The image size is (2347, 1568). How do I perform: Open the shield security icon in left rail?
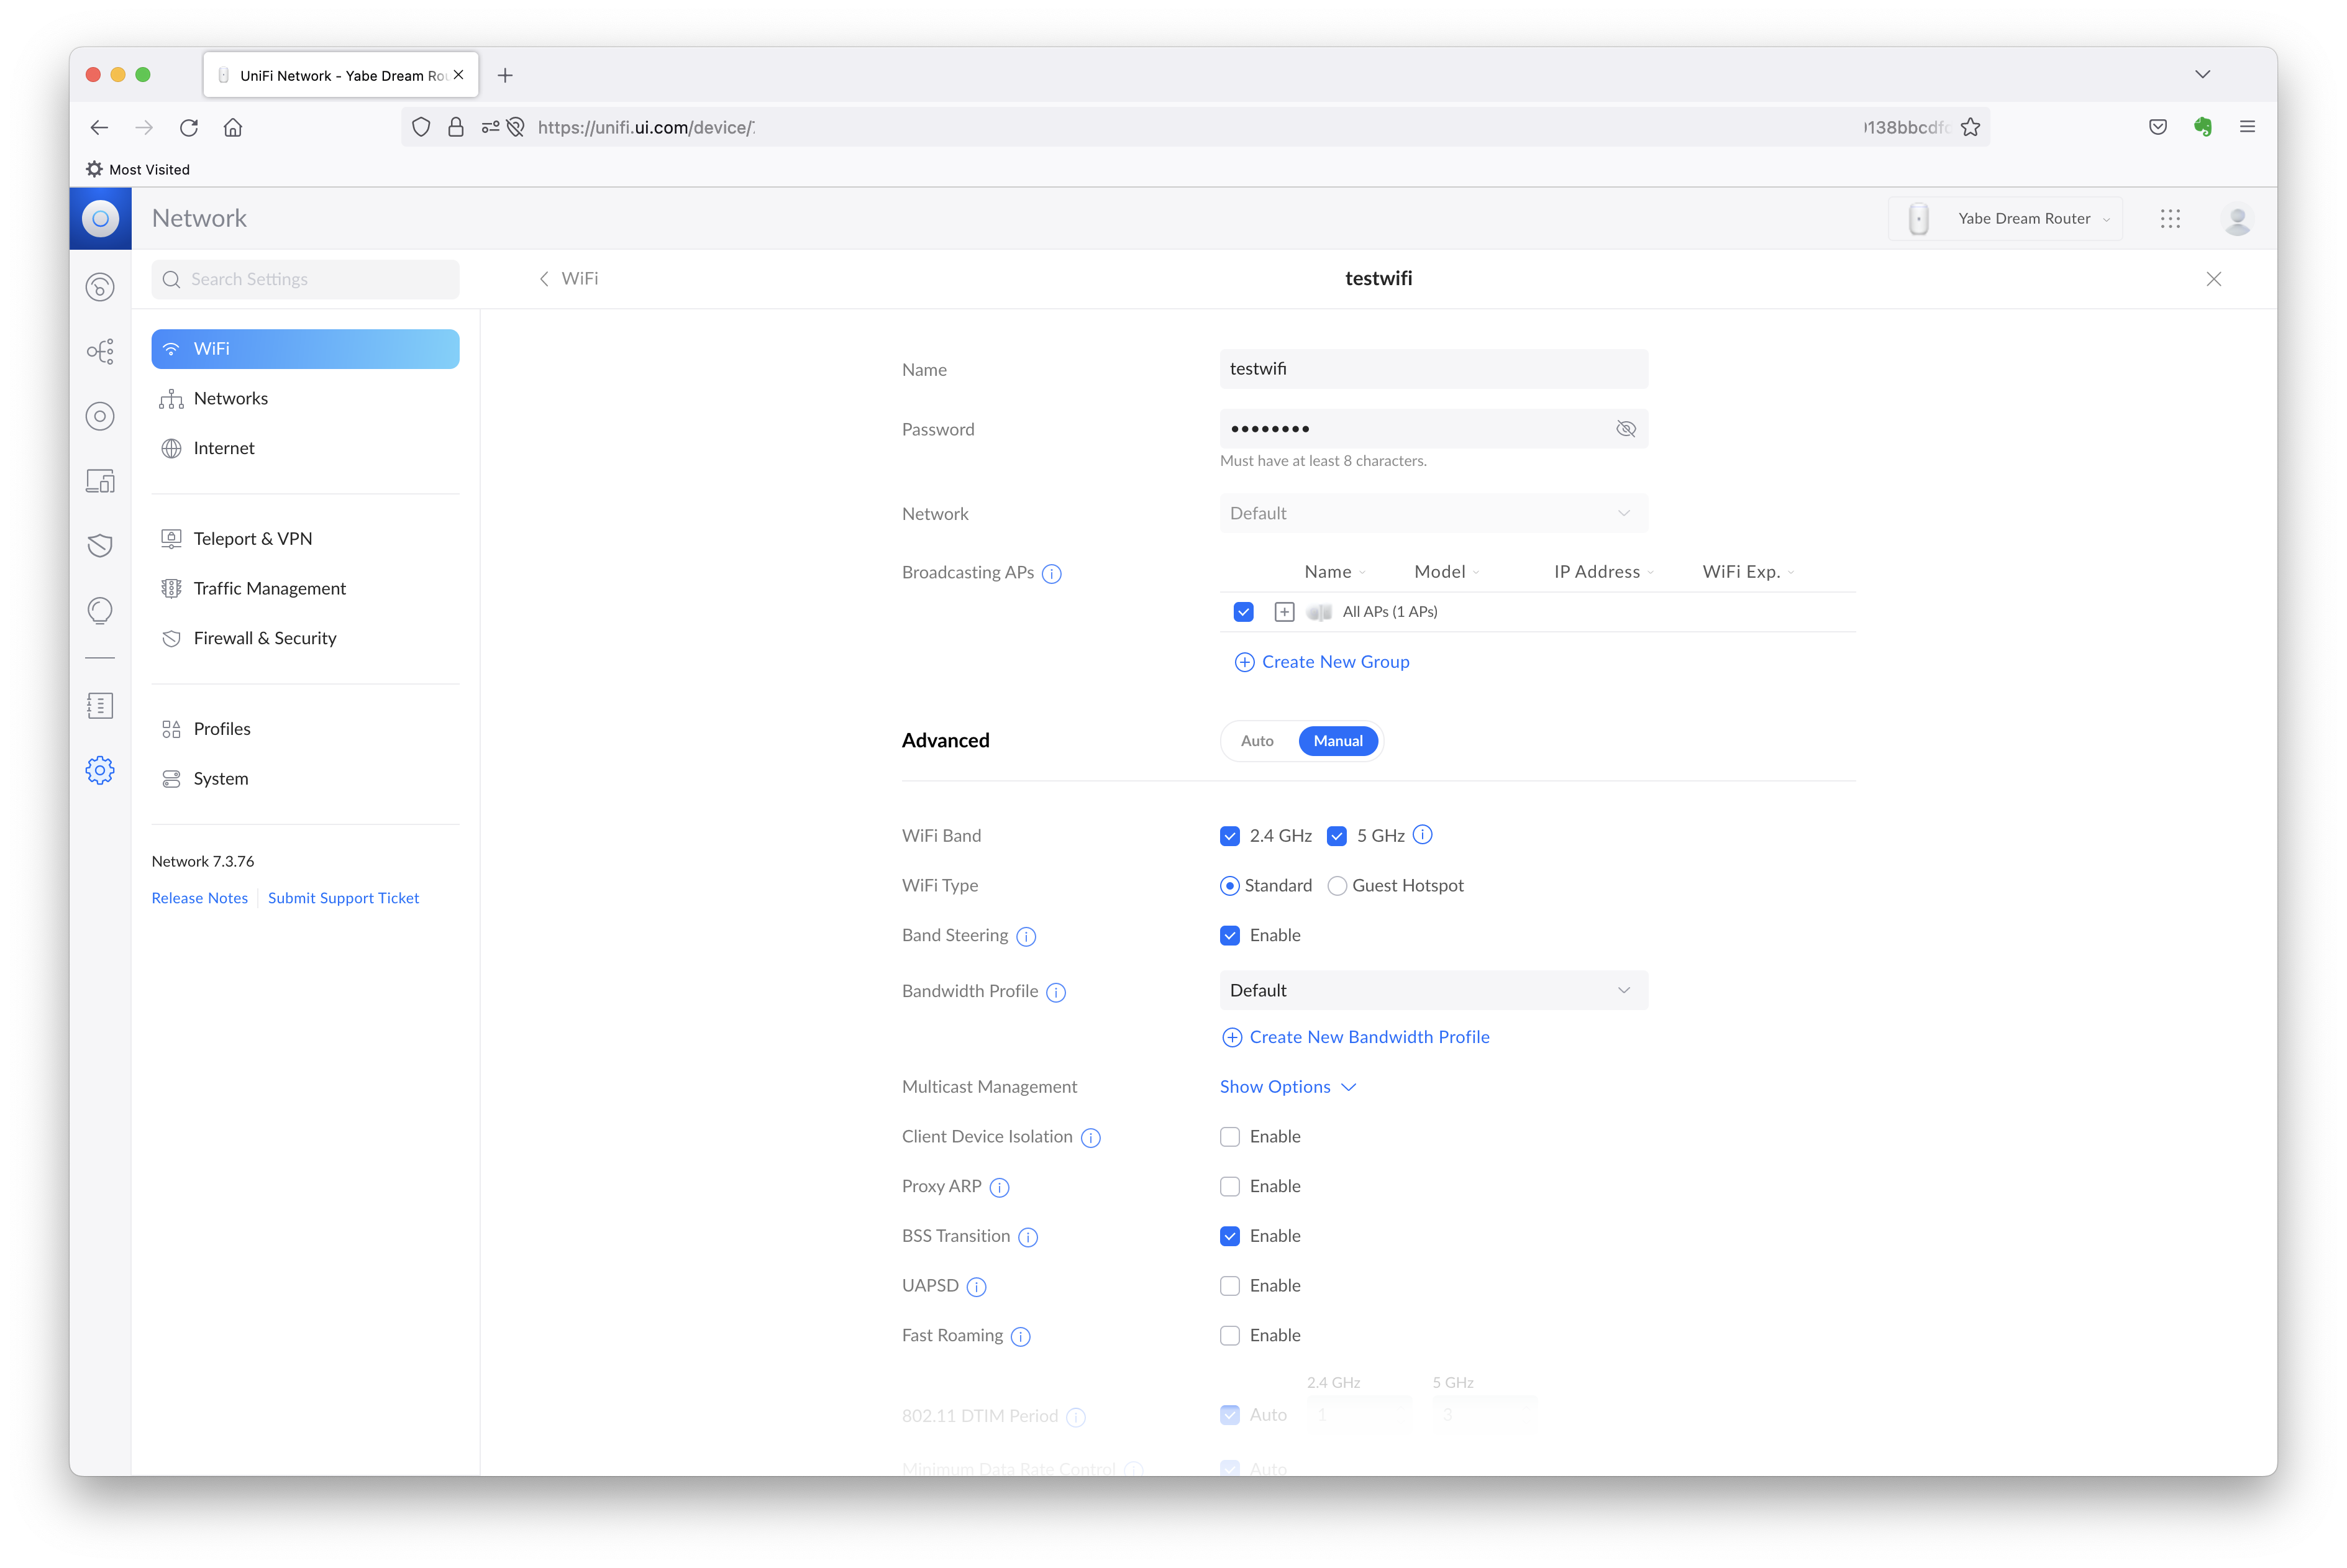[100, 545]
